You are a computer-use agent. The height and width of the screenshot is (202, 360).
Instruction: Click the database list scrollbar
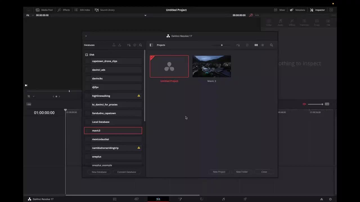[145, 86]
